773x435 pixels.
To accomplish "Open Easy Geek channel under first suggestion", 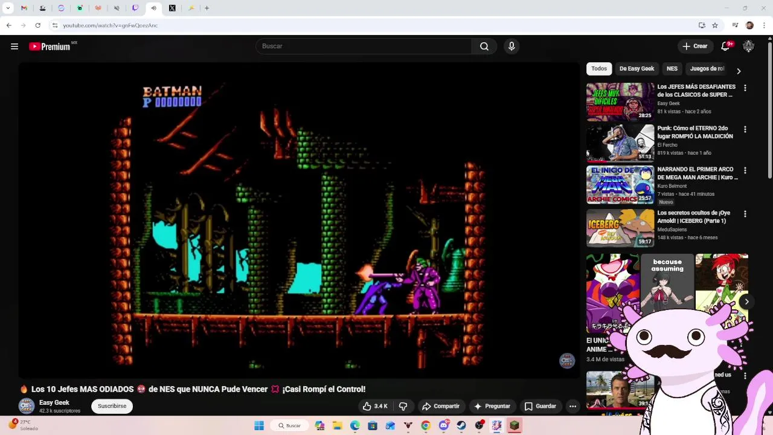I will click(669, 103).
